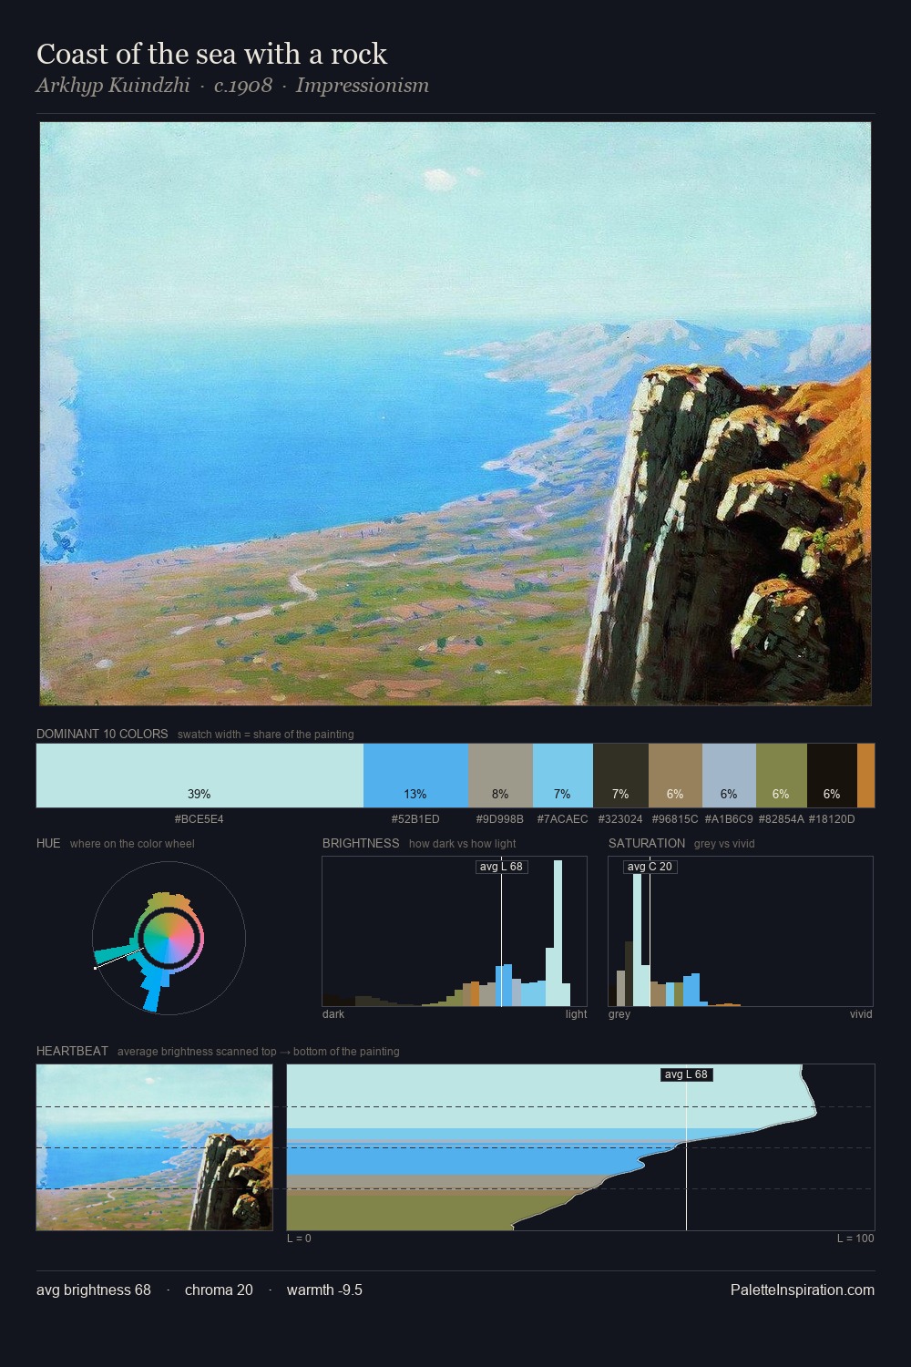Click the "#323024" hex code text

(620, 819)
